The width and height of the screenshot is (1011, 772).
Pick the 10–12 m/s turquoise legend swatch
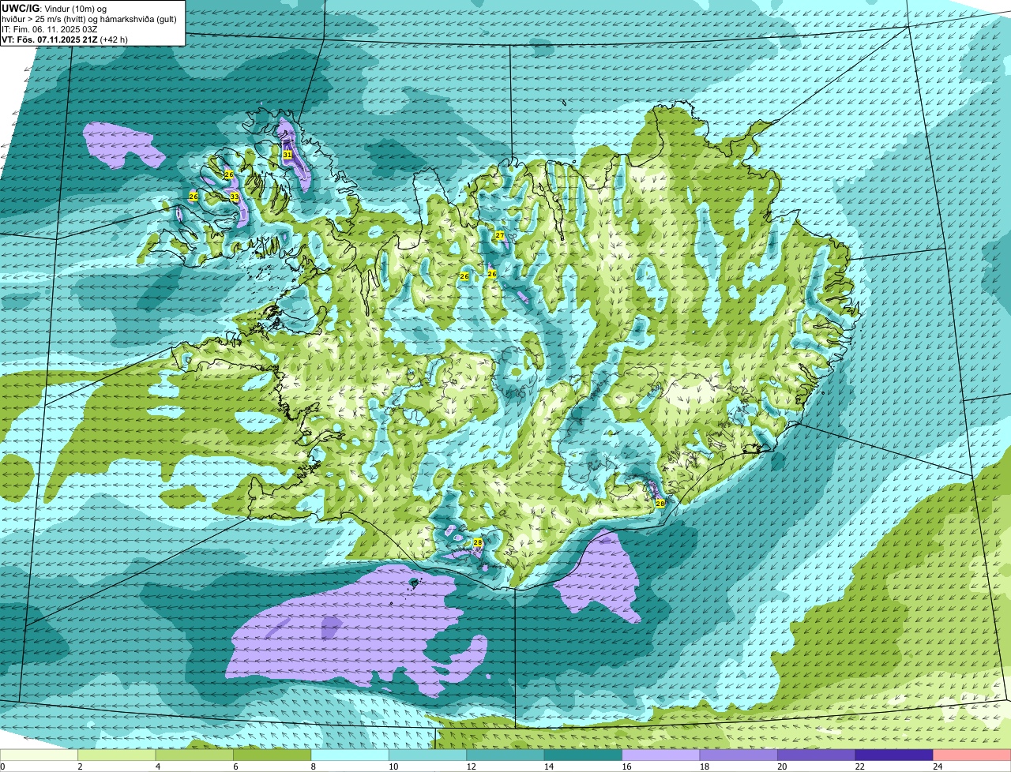click(x=428, y=755)
